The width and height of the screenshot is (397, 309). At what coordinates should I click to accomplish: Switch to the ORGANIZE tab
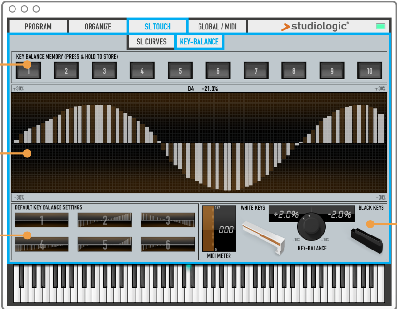98,27
